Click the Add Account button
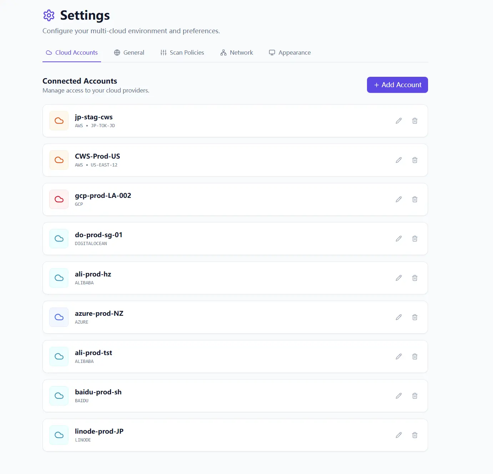Image resolution: width=493 pixels, height=474 pixels. click(397, 85)
